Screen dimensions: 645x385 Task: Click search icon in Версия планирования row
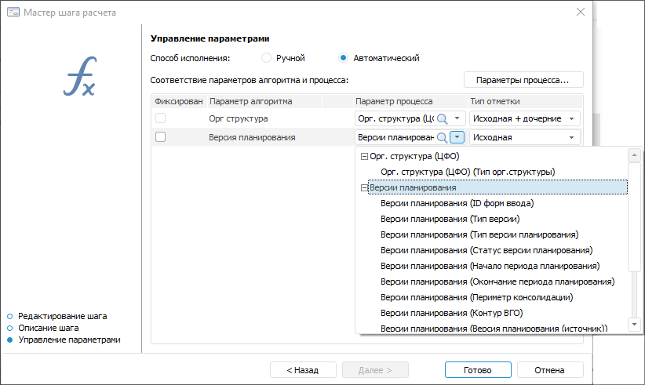(x=443, y=137)
